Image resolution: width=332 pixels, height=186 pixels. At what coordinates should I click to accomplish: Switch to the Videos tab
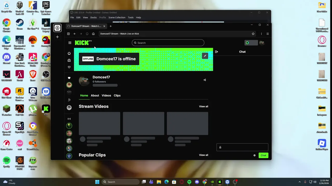point(106,96)
